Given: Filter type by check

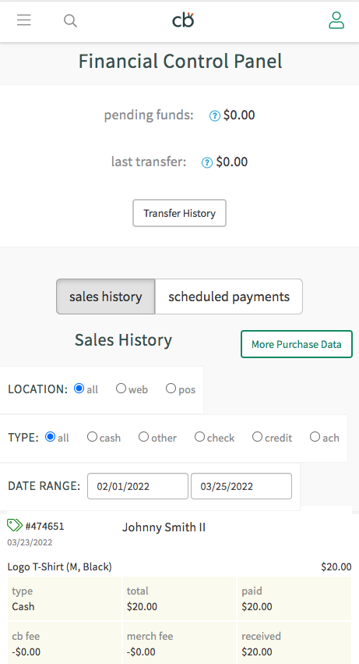Looking at the screenshot, I should tap(199, 437).
